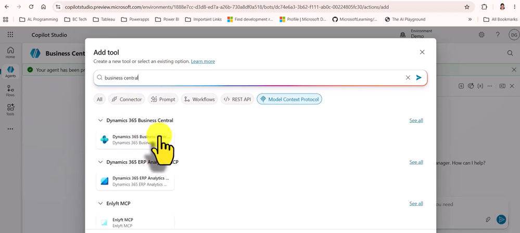
Task: Start new test conversation plus icon
Action: tap(461, 86)
